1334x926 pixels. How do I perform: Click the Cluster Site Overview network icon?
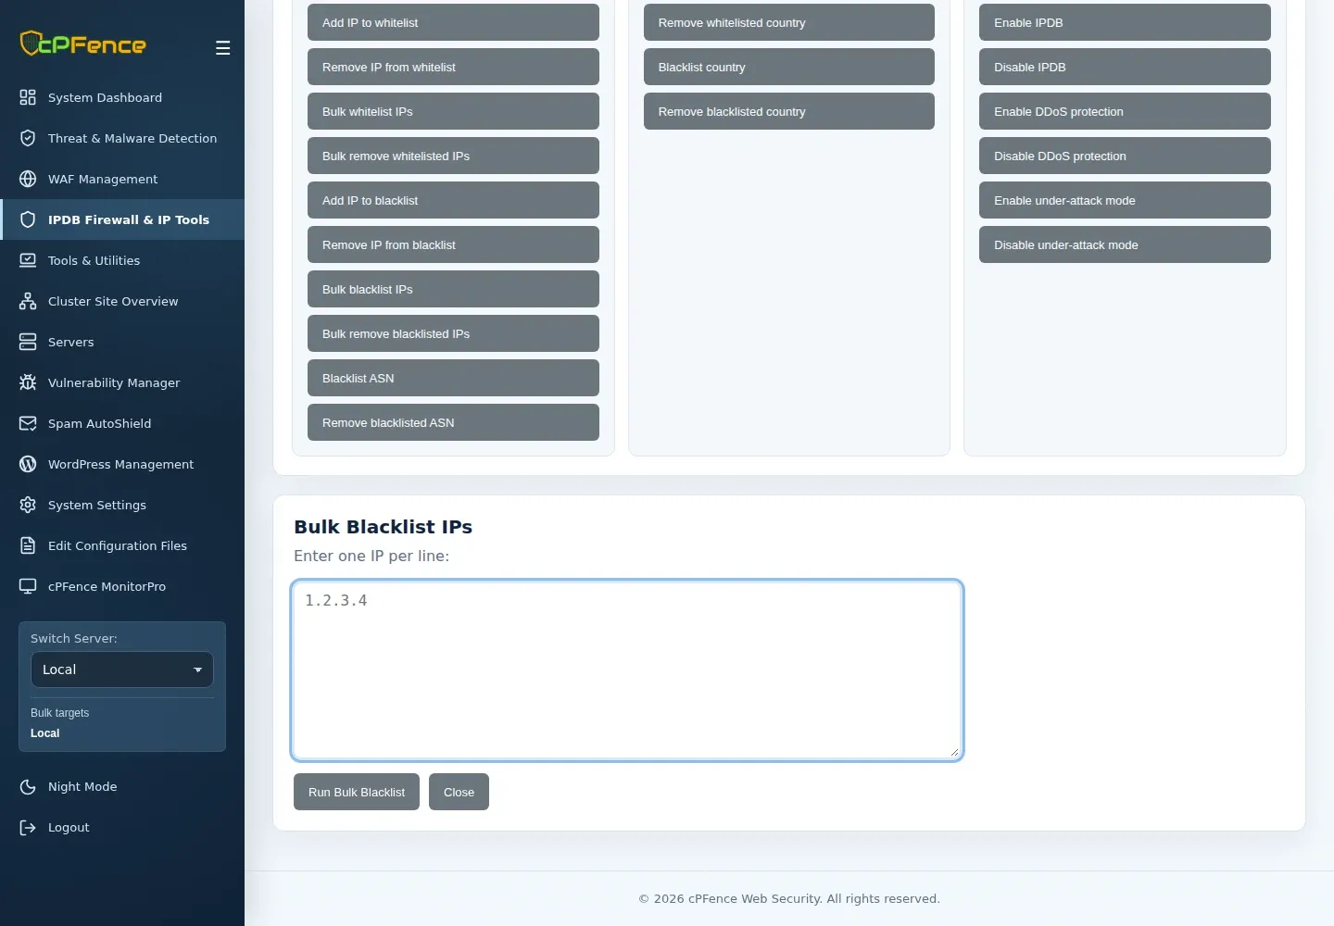pyautogui.click(x=28, y=301)
